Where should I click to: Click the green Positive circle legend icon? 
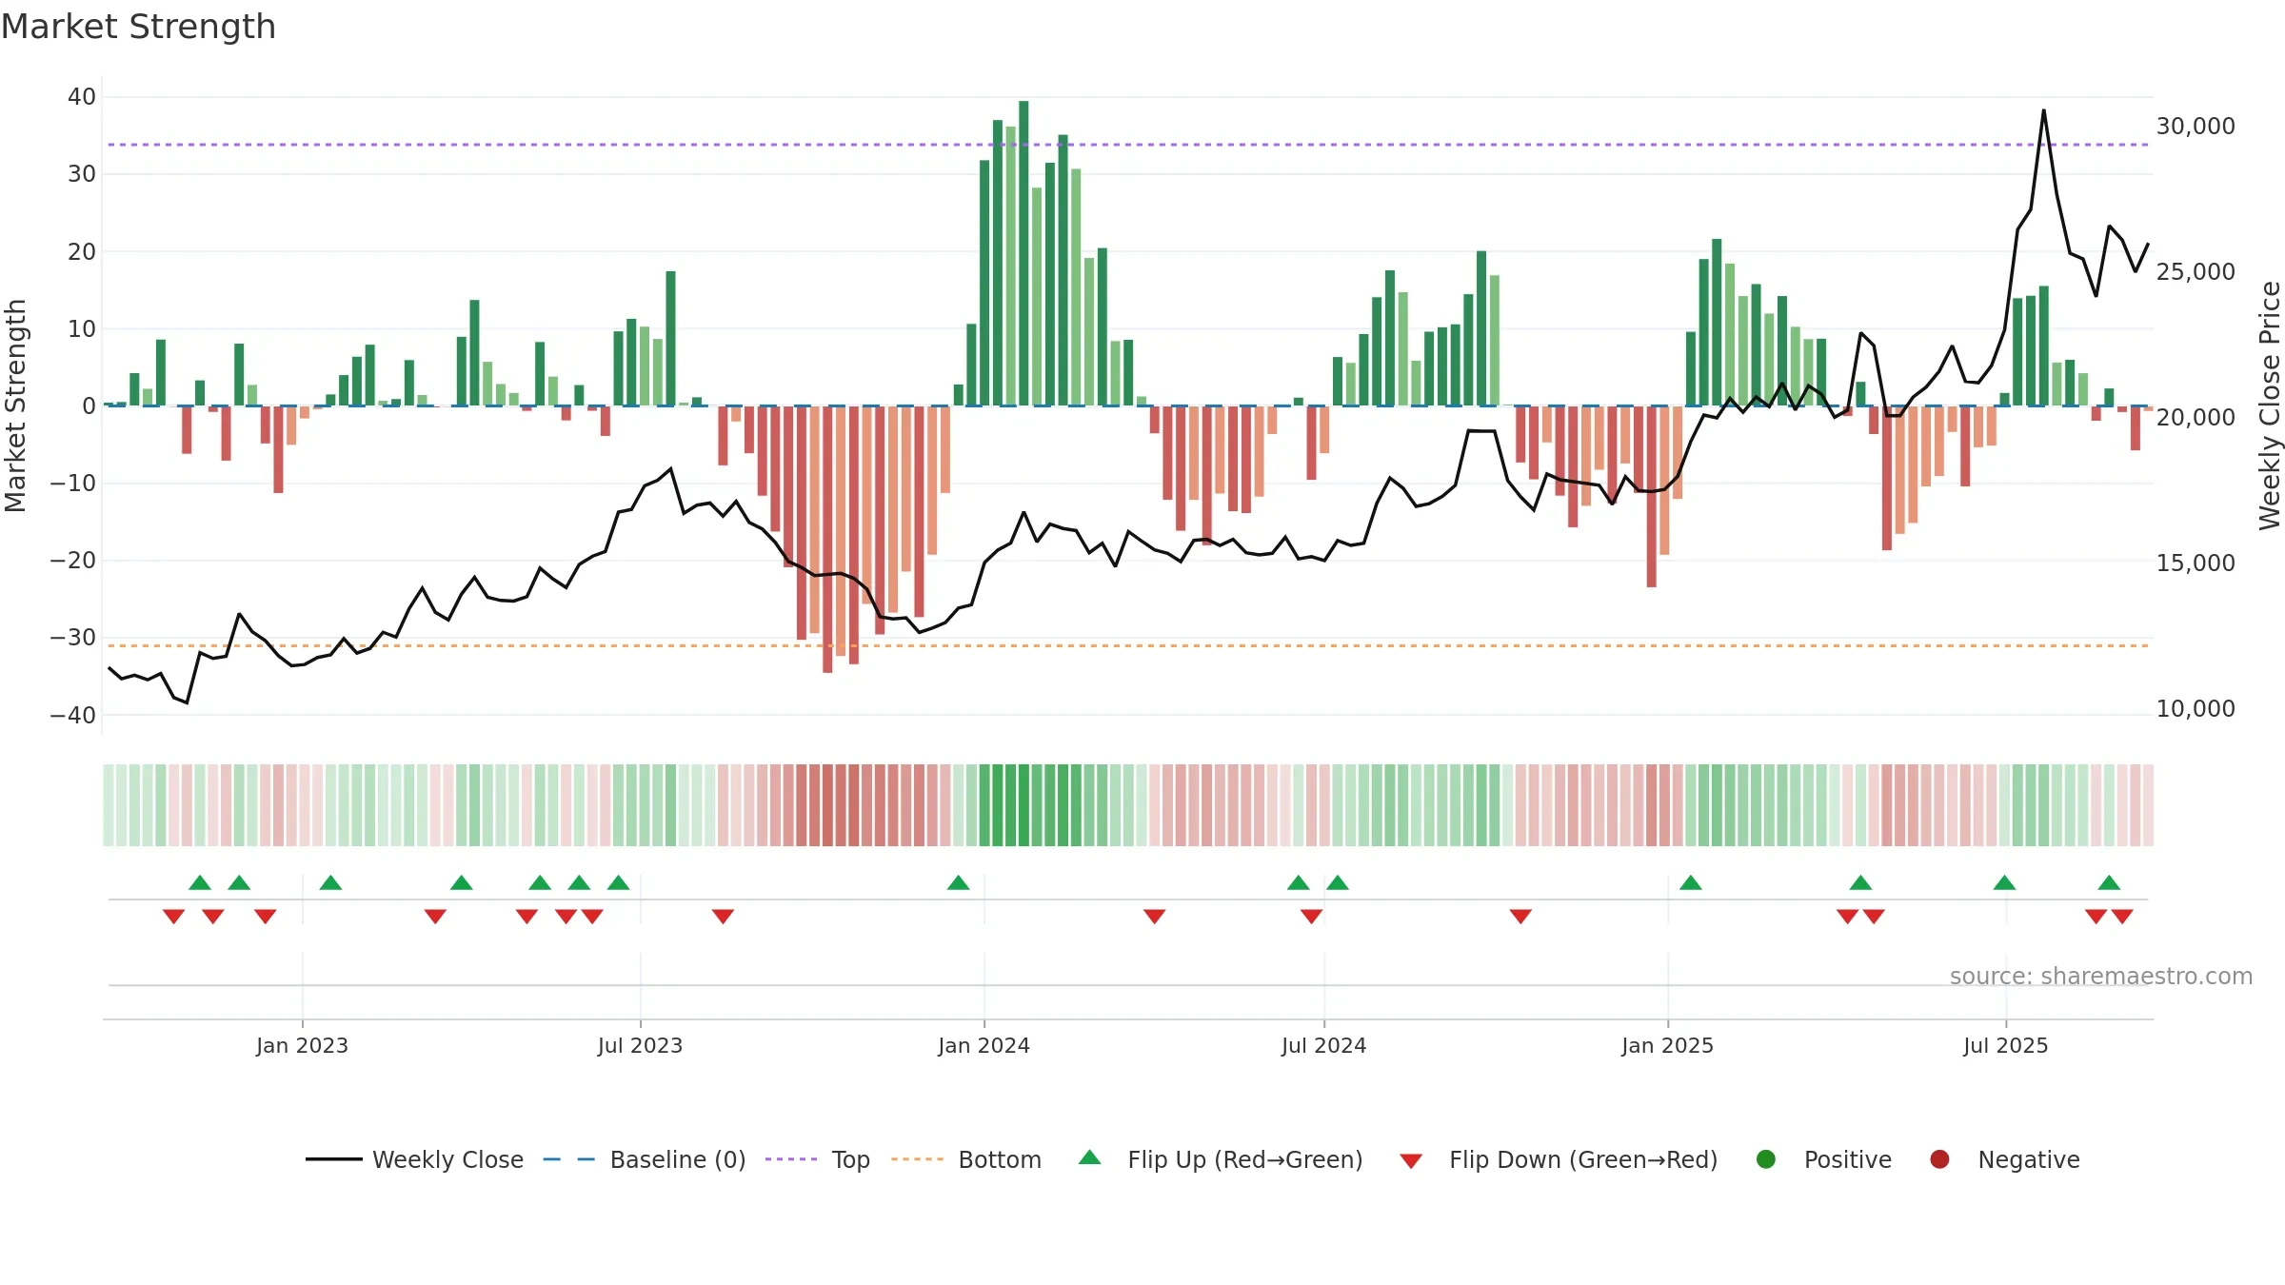pyautogui.click(x=1766, y=1159)
